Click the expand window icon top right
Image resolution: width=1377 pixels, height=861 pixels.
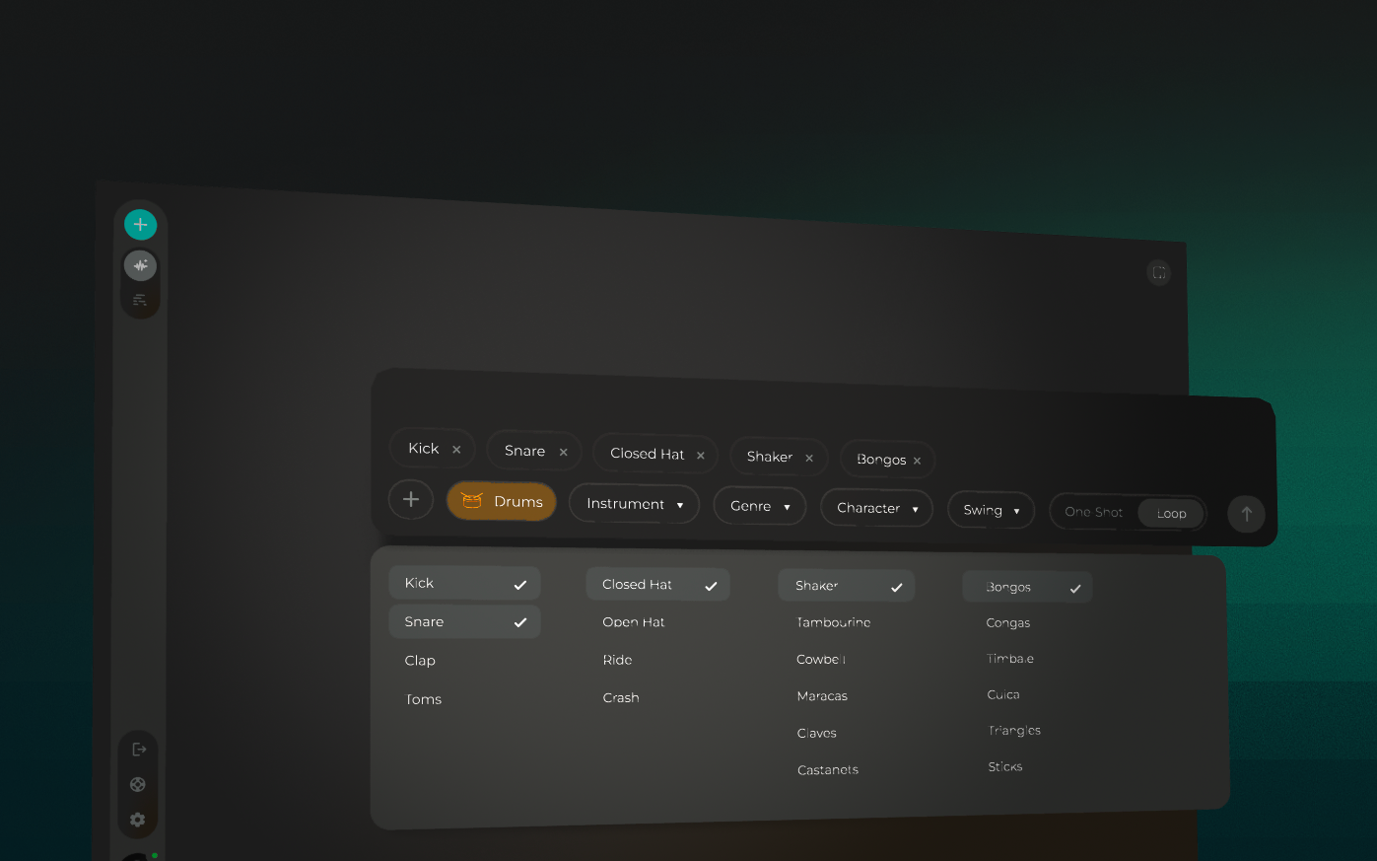click(1159, 273)
